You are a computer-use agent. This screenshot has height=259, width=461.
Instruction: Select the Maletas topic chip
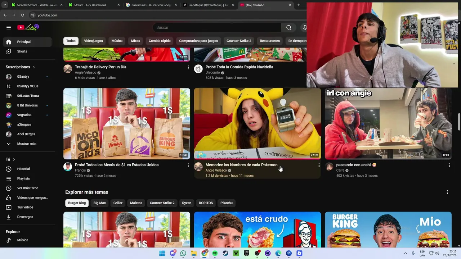136,203
